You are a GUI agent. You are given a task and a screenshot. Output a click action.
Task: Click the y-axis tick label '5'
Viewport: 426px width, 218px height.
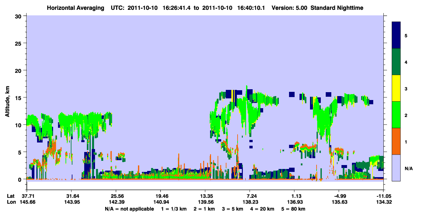(20, 152)
